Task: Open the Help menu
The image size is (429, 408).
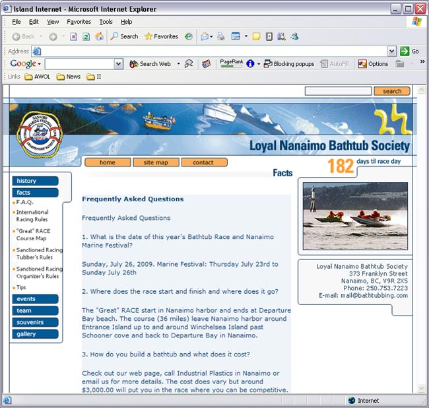Action: 127,22
